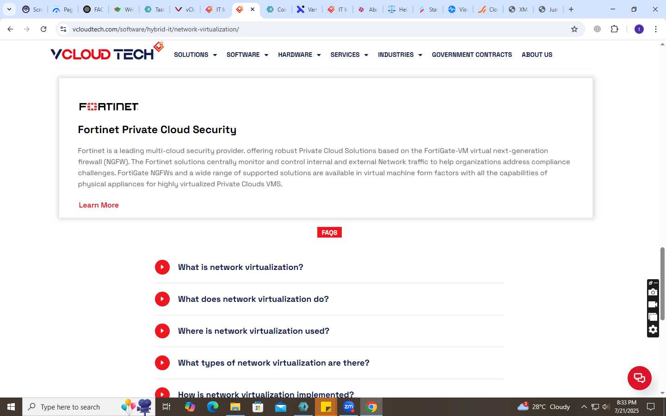The image size is (666, 416).
Task: Expand the 'What is network virtualization?' play icon
Action: [162, 267]
